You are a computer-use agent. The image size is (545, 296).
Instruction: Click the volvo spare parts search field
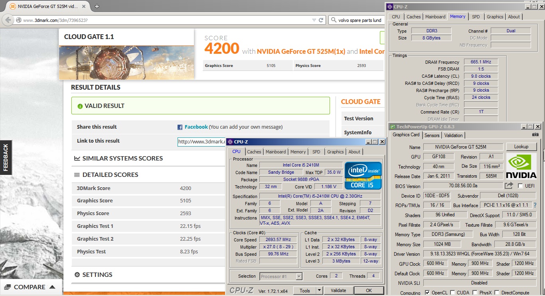point(360,20)
